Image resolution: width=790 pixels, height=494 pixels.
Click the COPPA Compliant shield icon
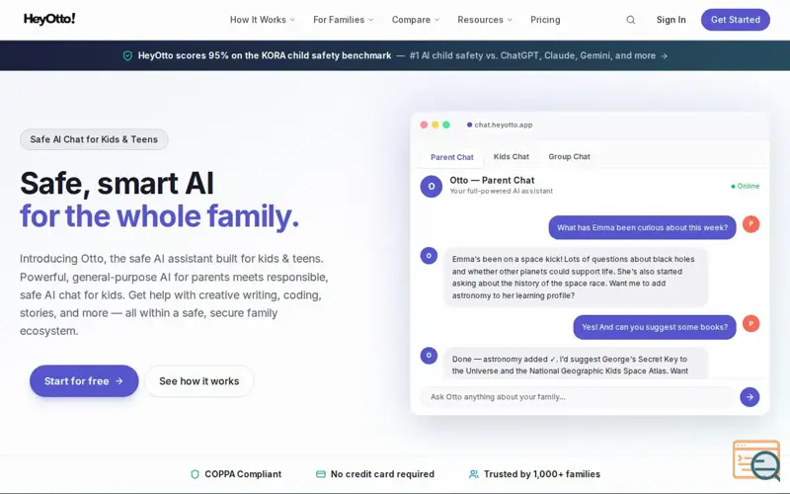(195, 474)
